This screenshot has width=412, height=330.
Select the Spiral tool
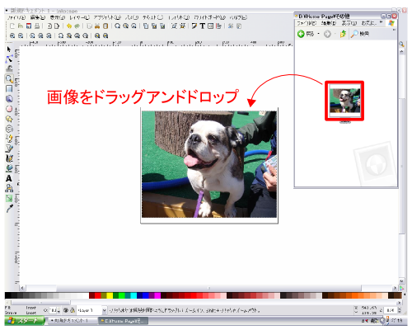point(9,129)
